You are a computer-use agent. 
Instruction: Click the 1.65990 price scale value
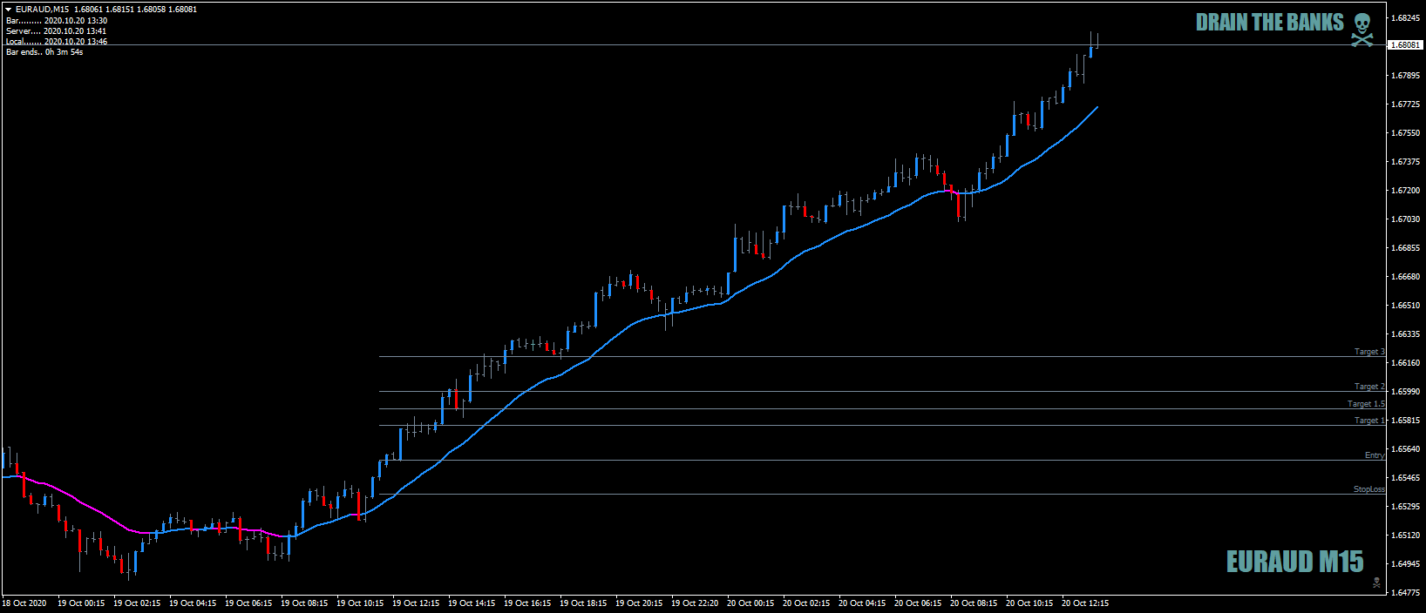coord(1406,392)
